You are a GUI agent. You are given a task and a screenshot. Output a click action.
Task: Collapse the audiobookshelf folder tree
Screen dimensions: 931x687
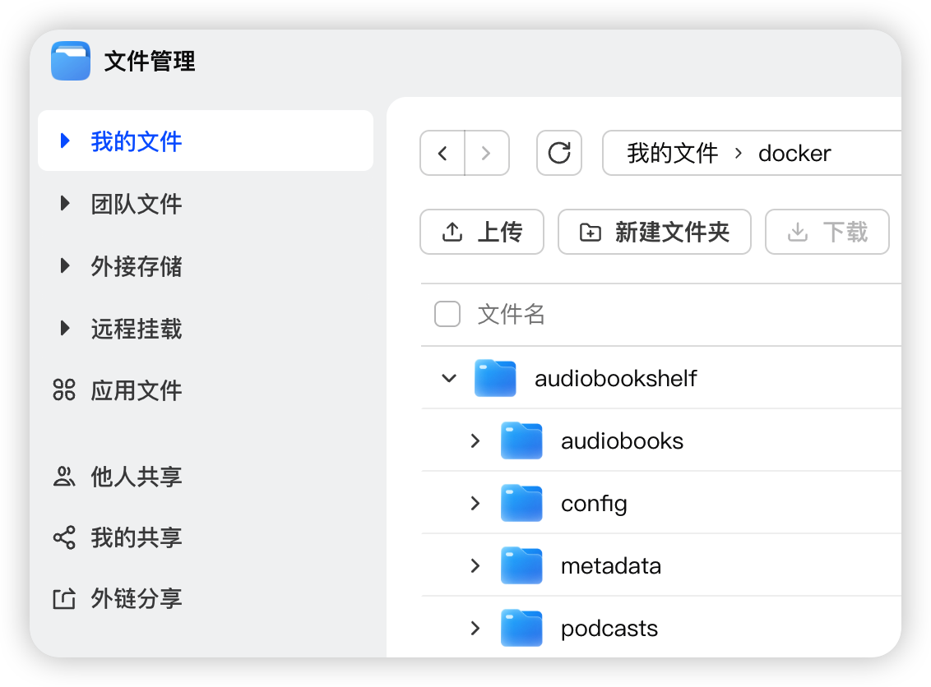click(x=449, y=379)
